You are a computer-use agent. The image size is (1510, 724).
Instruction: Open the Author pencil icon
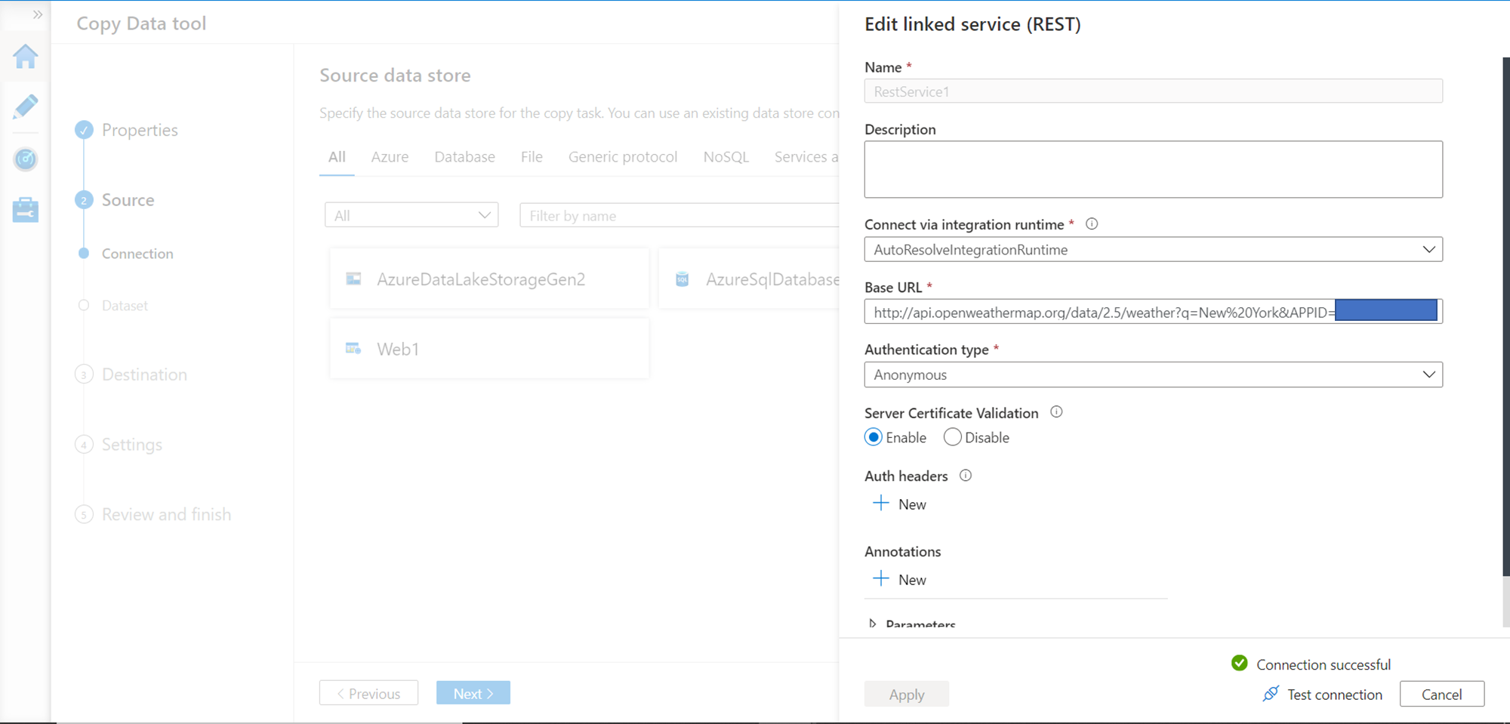26,106
